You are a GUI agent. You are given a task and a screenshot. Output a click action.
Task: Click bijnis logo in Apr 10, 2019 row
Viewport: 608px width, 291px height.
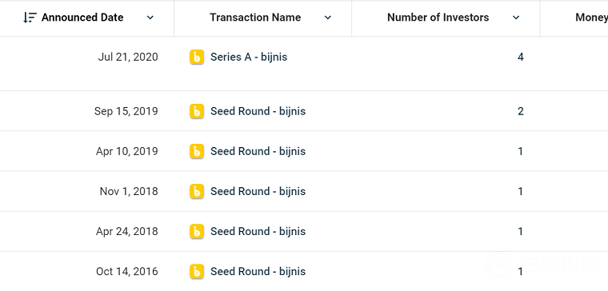[197, 152]
